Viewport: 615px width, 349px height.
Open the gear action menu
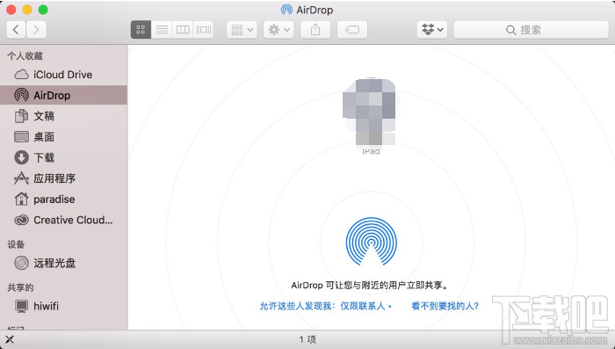click(x=279, y=30)
